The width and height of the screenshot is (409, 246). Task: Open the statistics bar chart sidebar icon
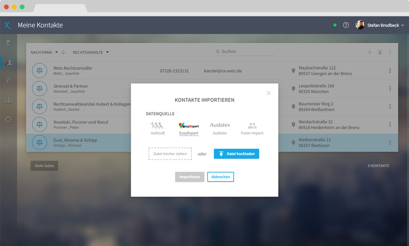tap(8, 101)
